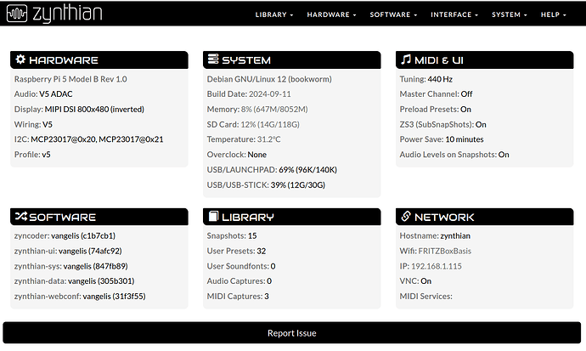Open Audio Levels on Snapshots value On
This screenshot has height=351, width=586.
[x=504, y=155]
